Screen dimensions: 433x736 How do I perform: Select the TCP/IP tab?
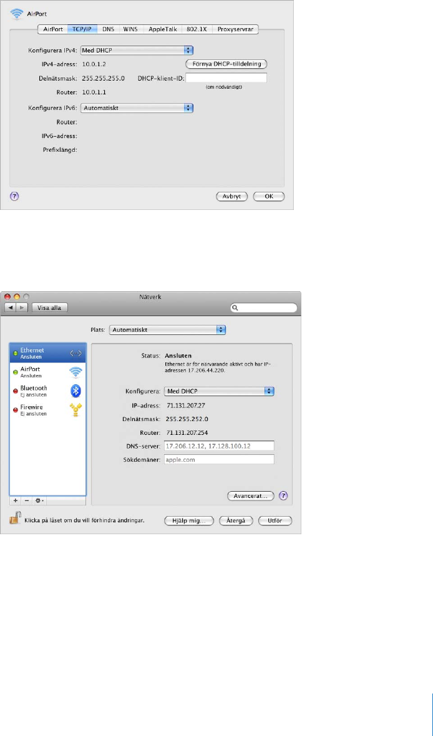point(82,29)
